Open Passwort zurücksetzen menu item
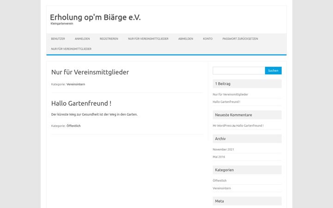This screenshot has width=333, height=208. (240, 39)
